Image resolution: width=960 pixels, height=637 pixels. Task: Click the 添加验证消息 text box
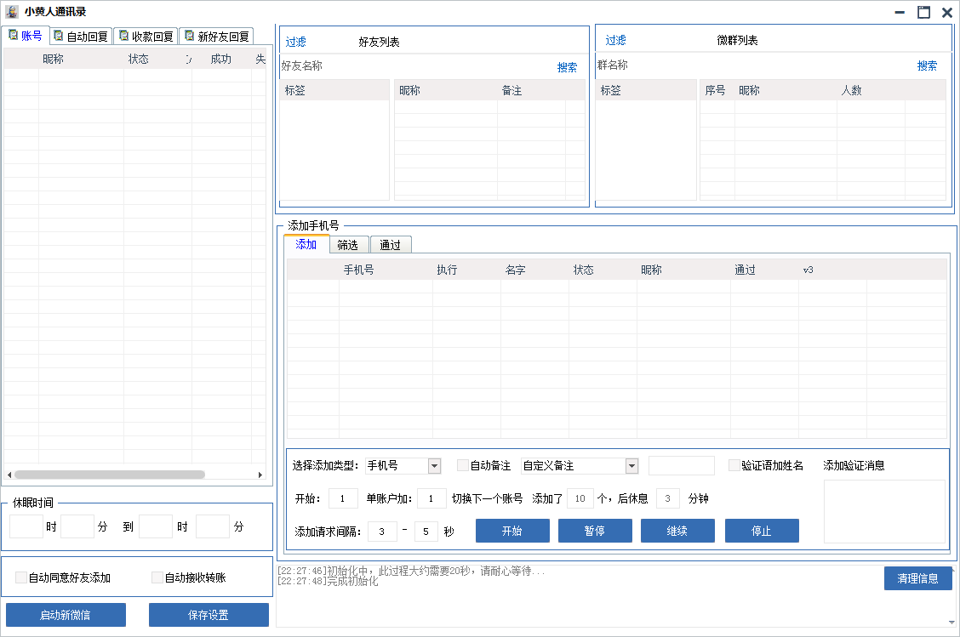[884, 511]
